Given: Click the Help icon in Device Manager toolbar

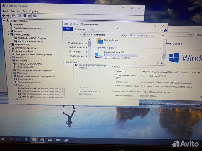Looking at the screenshot, I should (25, 16).
